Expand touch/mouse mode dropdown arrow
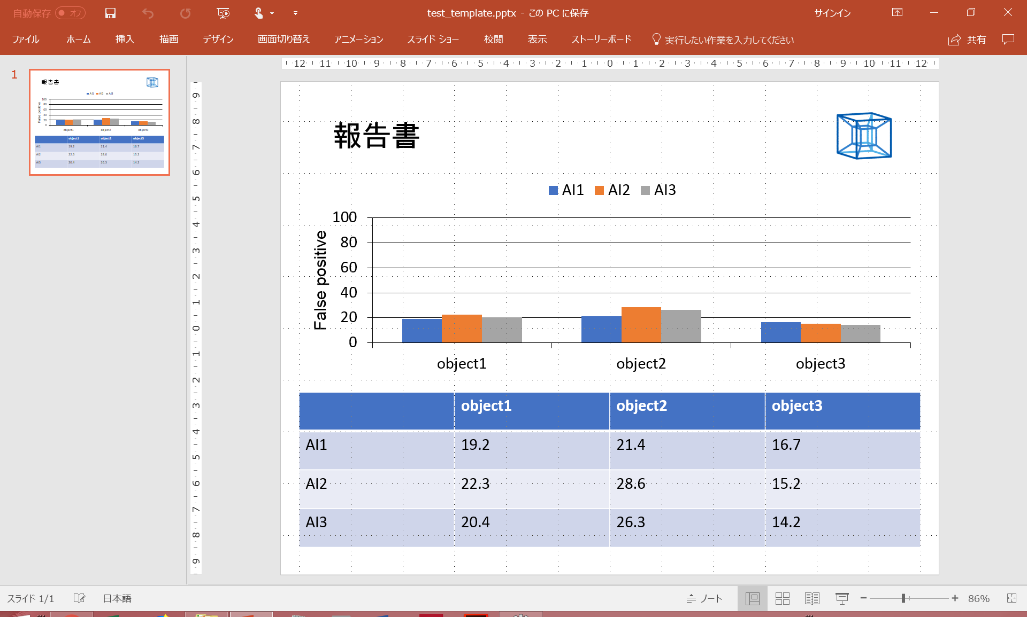The image size is (1027, 617). (272, 13)
